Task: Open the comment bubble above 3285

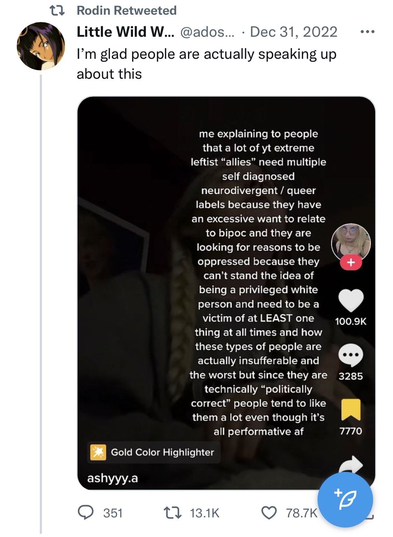Action: click(x=351, y=355)
